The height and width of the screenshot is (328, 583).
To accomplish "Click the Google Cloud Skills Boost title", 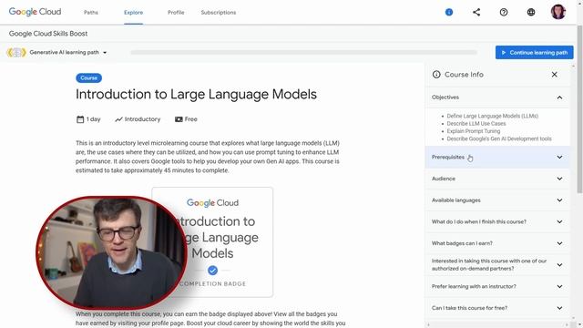I will [48, 34].
